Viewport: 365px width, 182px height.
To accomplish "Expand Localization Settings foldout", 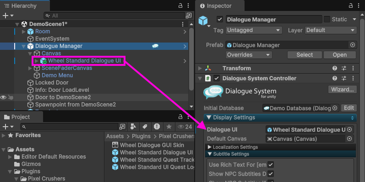I will [x=209, y=147].
